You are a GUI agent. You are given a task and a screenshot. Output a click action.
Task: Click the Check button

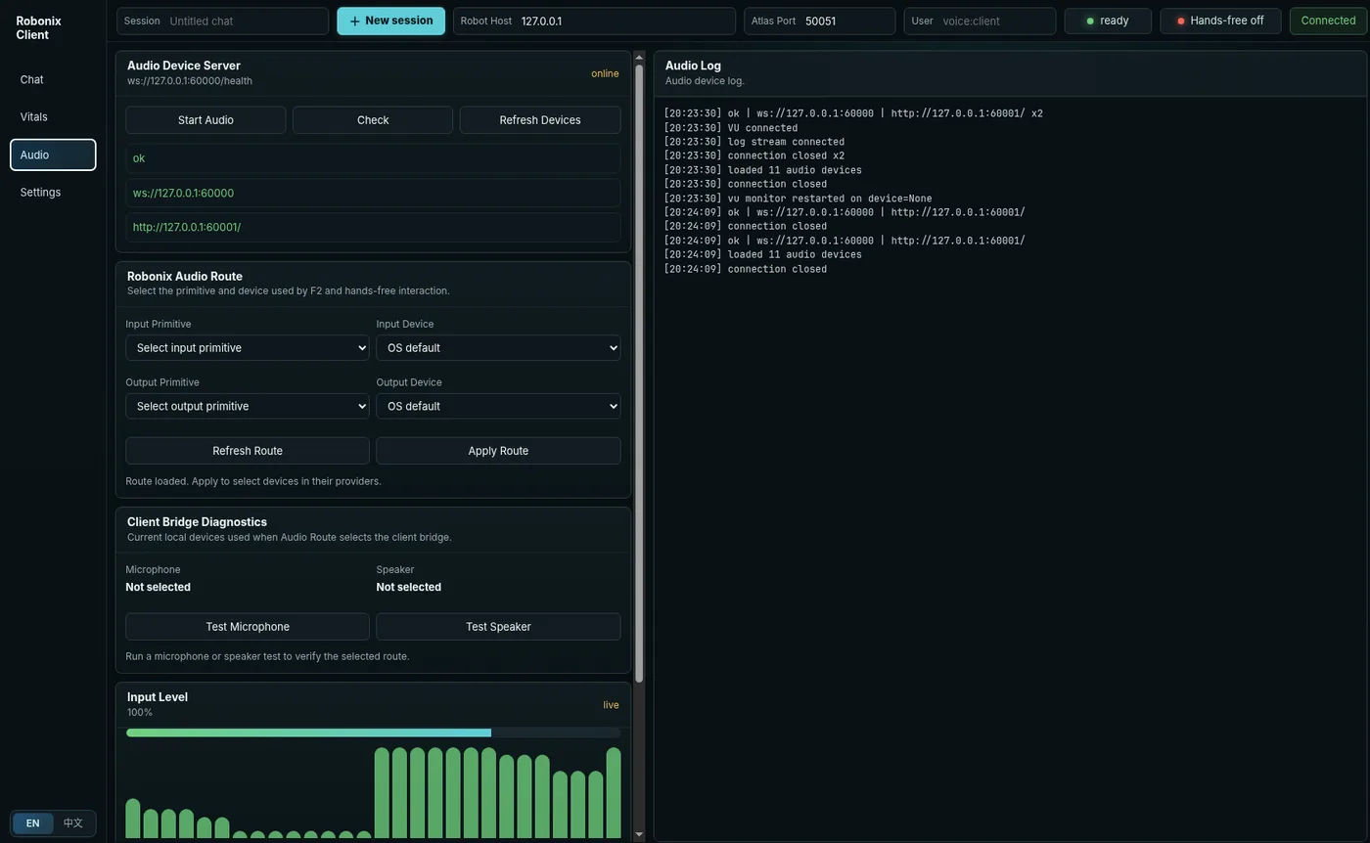tap(373, 120)
